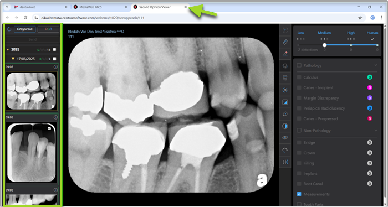Collapse the Pathology section chevron
Screen dimensions: 388x207
[376, 65]
